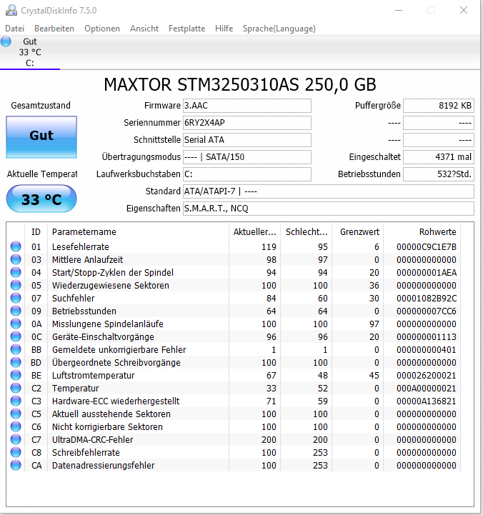Click the Aktuelle Temperat label
Image resolution: width=483 pixels, height=515 pixels.
[42, 174]
